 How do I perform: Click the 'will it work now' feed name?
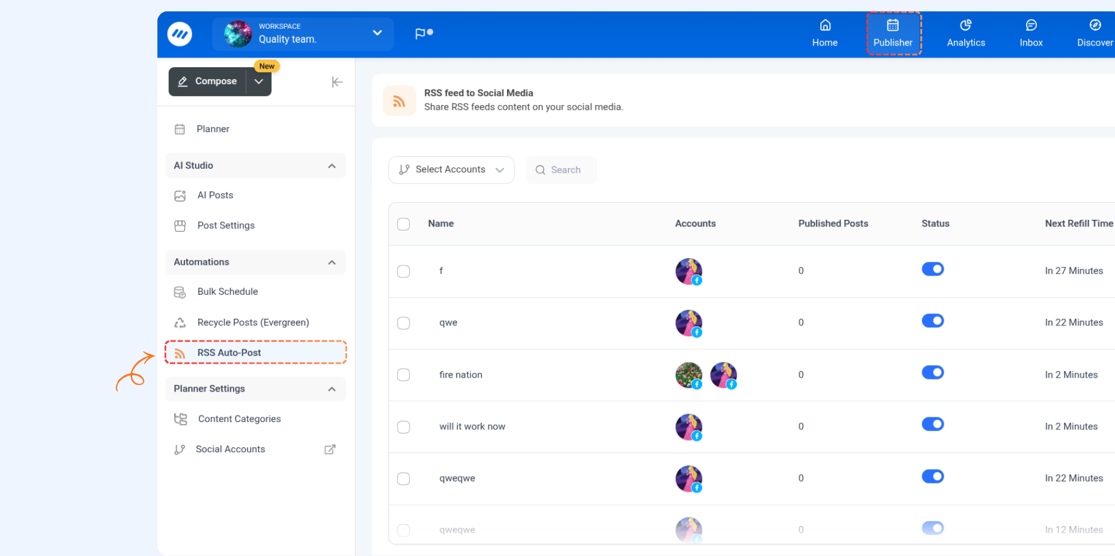coord(472,426)
